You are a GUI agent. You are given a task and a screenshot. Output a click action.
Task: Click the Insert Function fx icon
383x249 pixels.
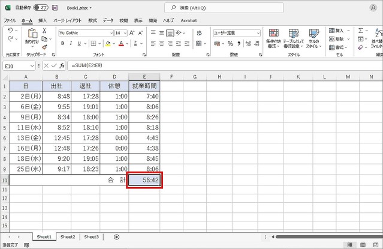[62, 65]
